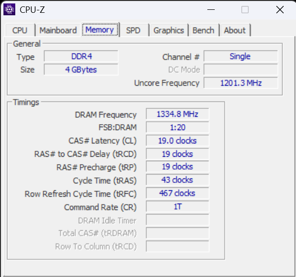Click the Row Refresh Cycle Time (tRFC) label
Screen dimensions: 296x277
(x=81, y=194)
